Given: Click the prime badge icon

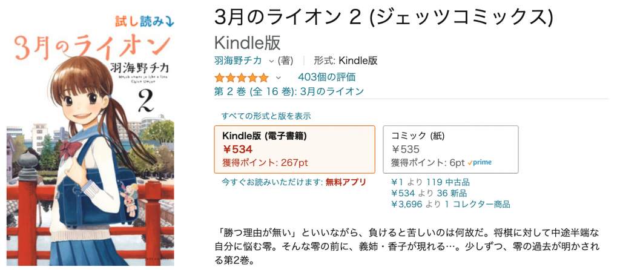Looking at the screenshot, I should tap(480, 162).
